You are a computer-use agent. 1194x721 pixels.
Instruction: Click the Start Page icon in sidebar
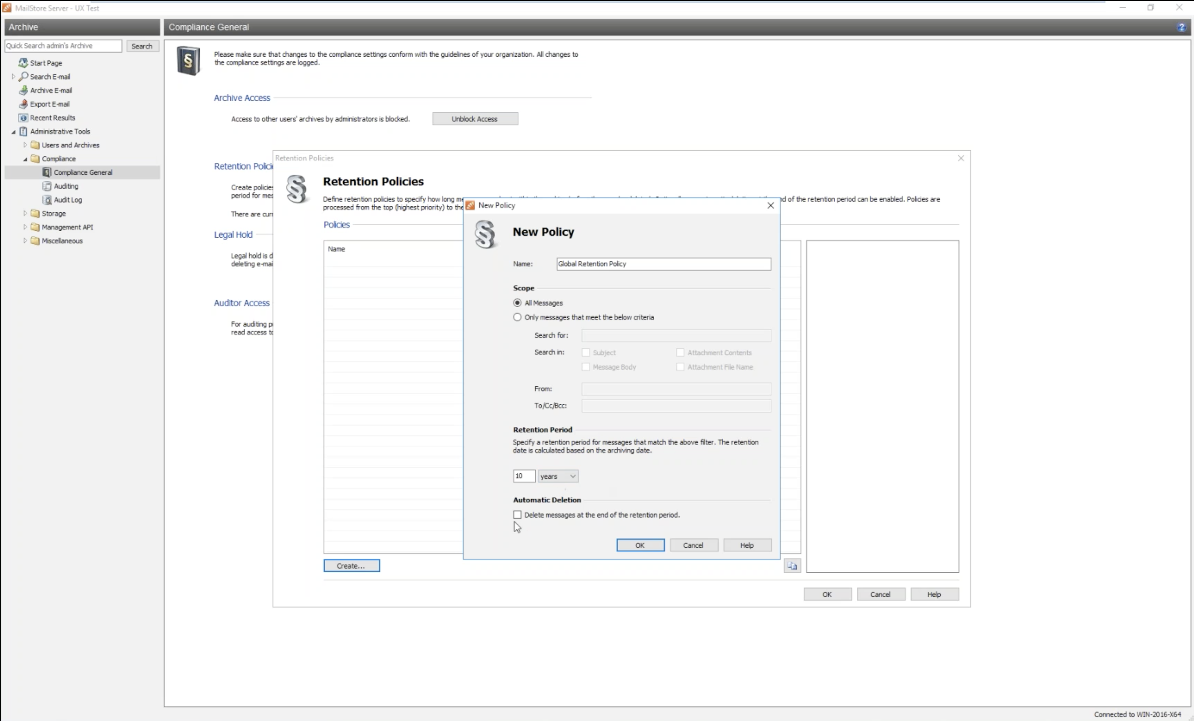pyautogui.click(x=23, y=63)
